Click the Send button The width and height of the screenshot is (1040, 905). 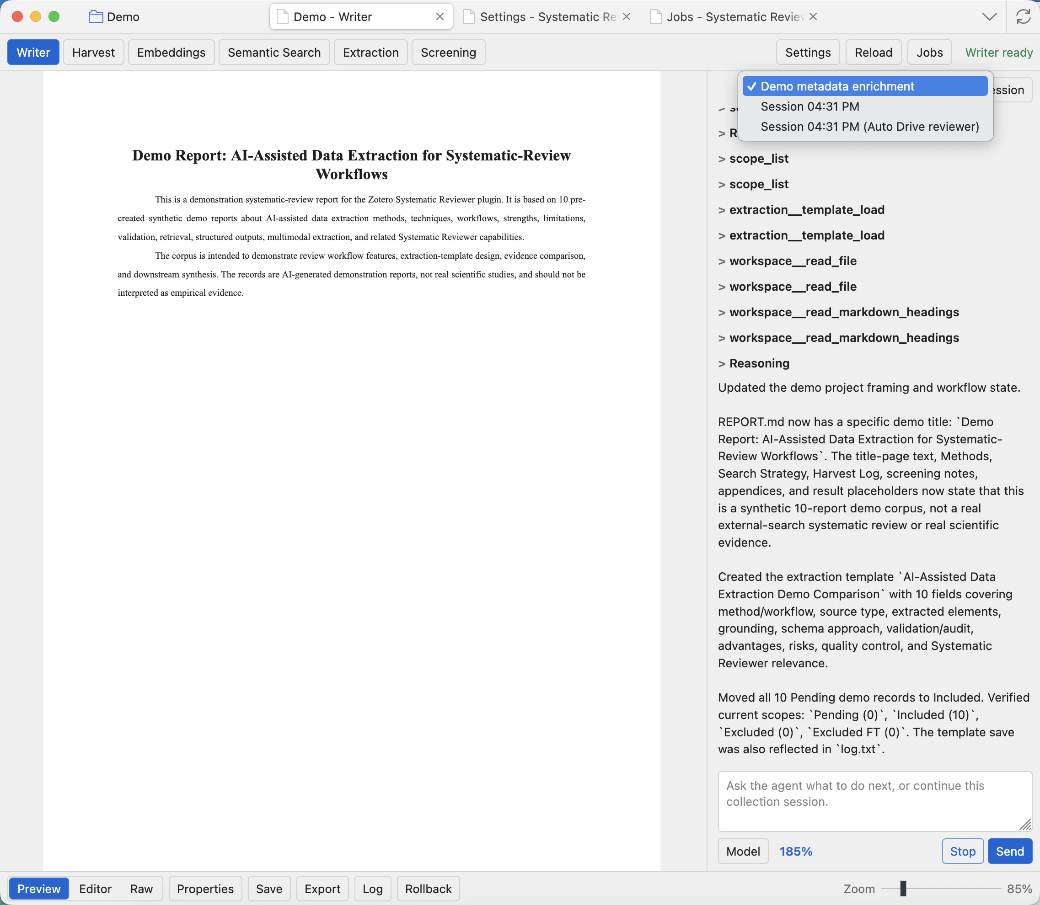tap(1010, 852)
